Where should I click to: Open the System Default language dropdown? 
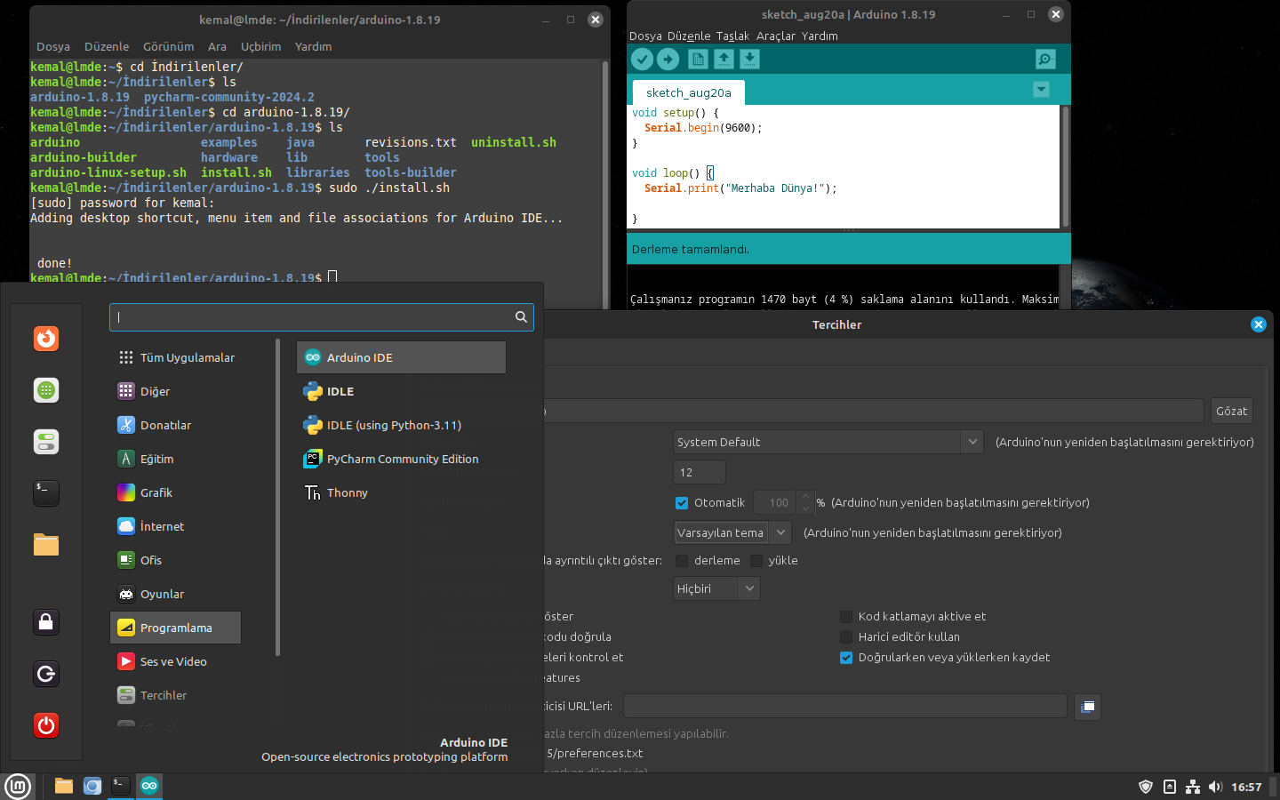[828, 442]
